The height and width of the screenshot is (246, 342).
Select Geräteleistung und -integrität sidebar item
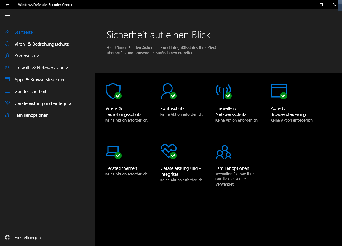pyautogui.click(x=44, y=103)
